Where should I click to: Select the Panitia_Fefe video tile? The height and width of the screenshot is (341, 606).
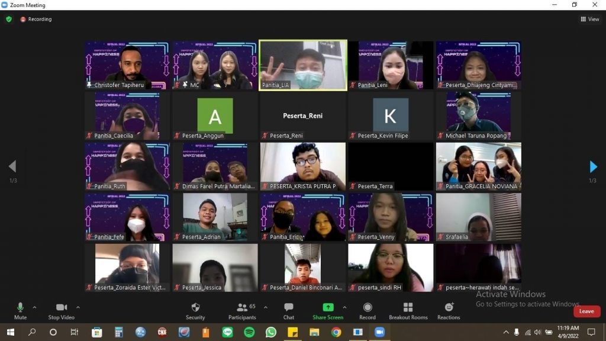coord(127,217)
